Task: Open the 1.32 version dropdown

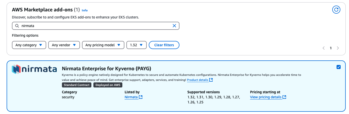Action: pyautogui.click(x=136, y=45)
